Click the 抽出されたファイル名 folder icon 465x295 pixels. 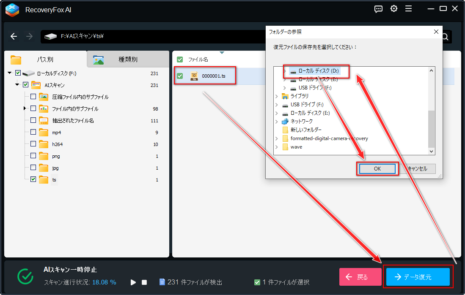tap(44, 120)
